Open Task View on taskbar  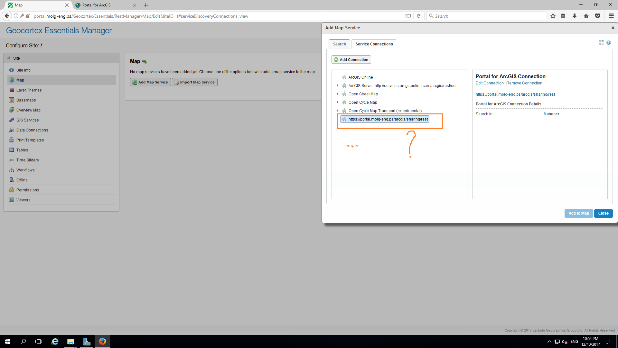[x=39, y=342]
